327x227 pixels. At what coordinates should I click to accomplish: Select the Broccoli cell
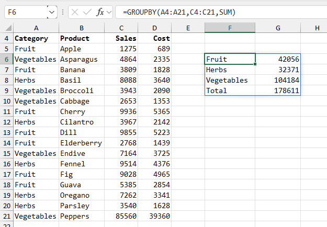coord(82,90)
